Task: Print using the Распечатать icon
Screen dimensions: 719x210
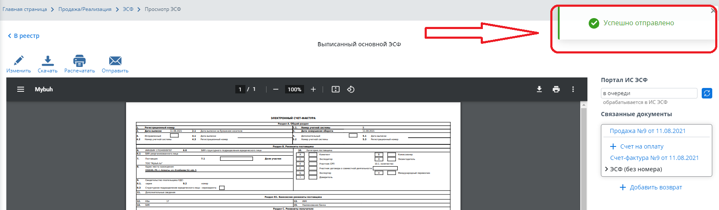Action: (79, 61)
